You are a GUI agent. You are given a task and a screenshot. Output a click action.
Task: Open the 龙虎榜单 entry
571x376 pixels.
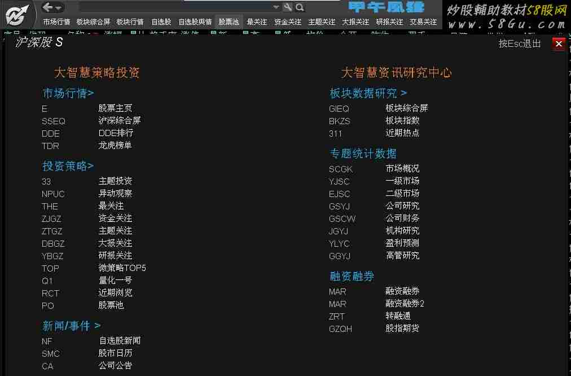click(115, 145)
